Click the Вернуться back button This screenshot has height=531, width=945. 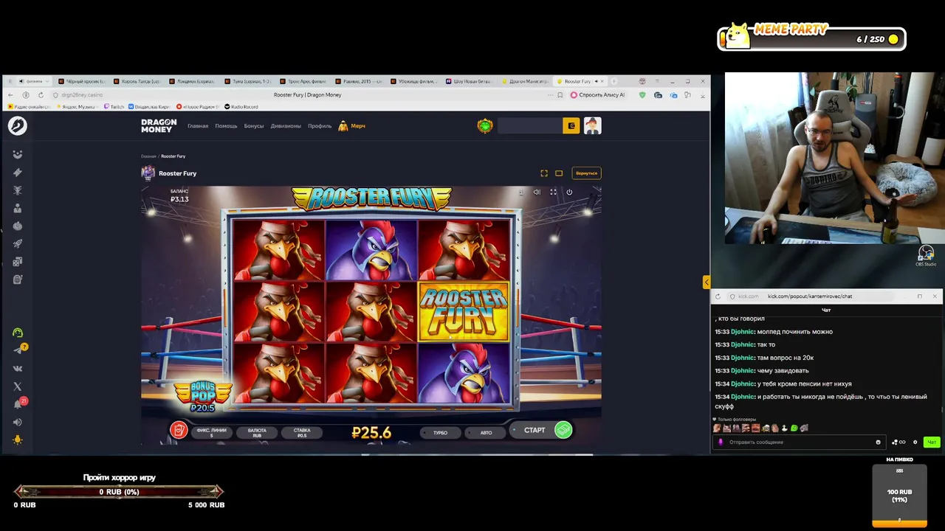(586, 173)
